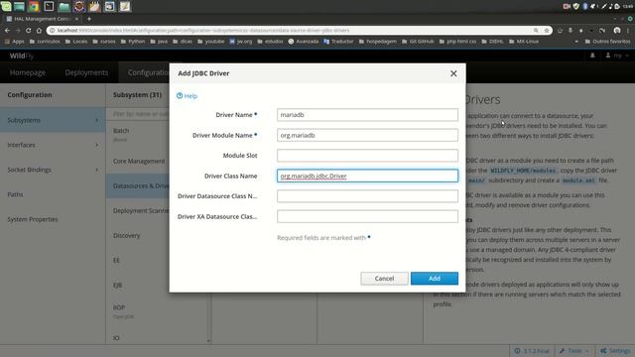Open the Tradutor bookmark
635x357 pixels.
[338, 42]
